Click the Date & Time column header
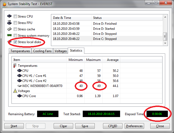Screen dimensions: 174x133 tap(71, 18)
